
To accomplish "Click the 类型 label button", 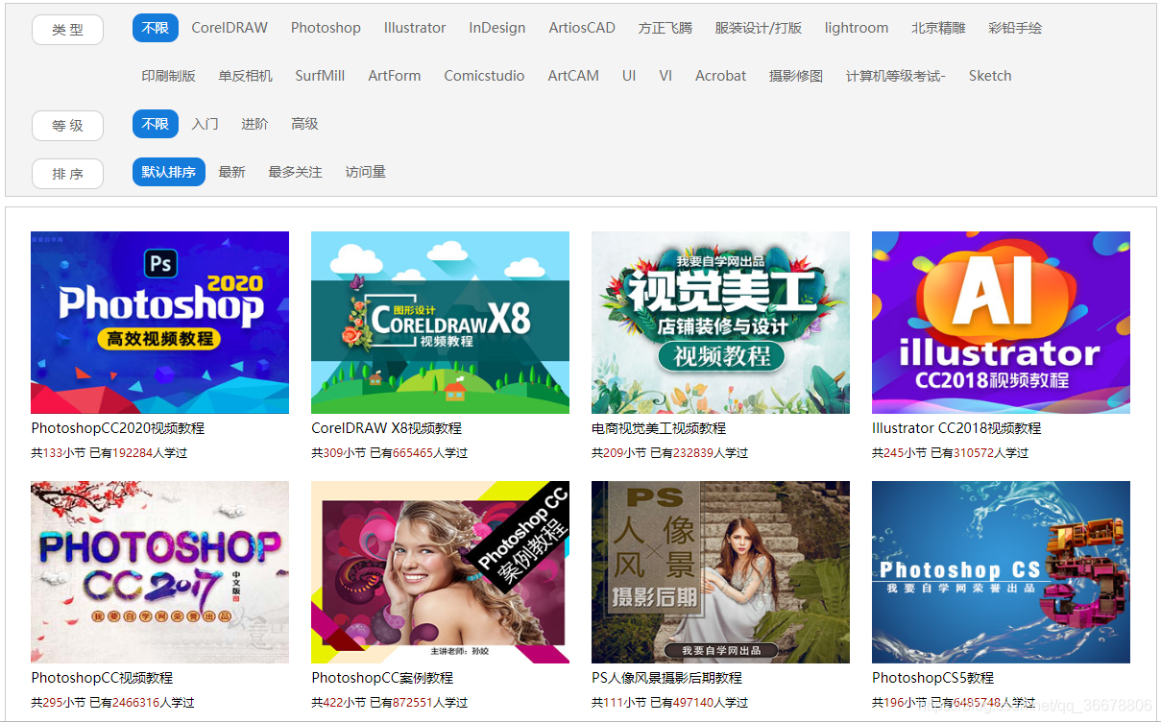I will click(x=67, y=30).
